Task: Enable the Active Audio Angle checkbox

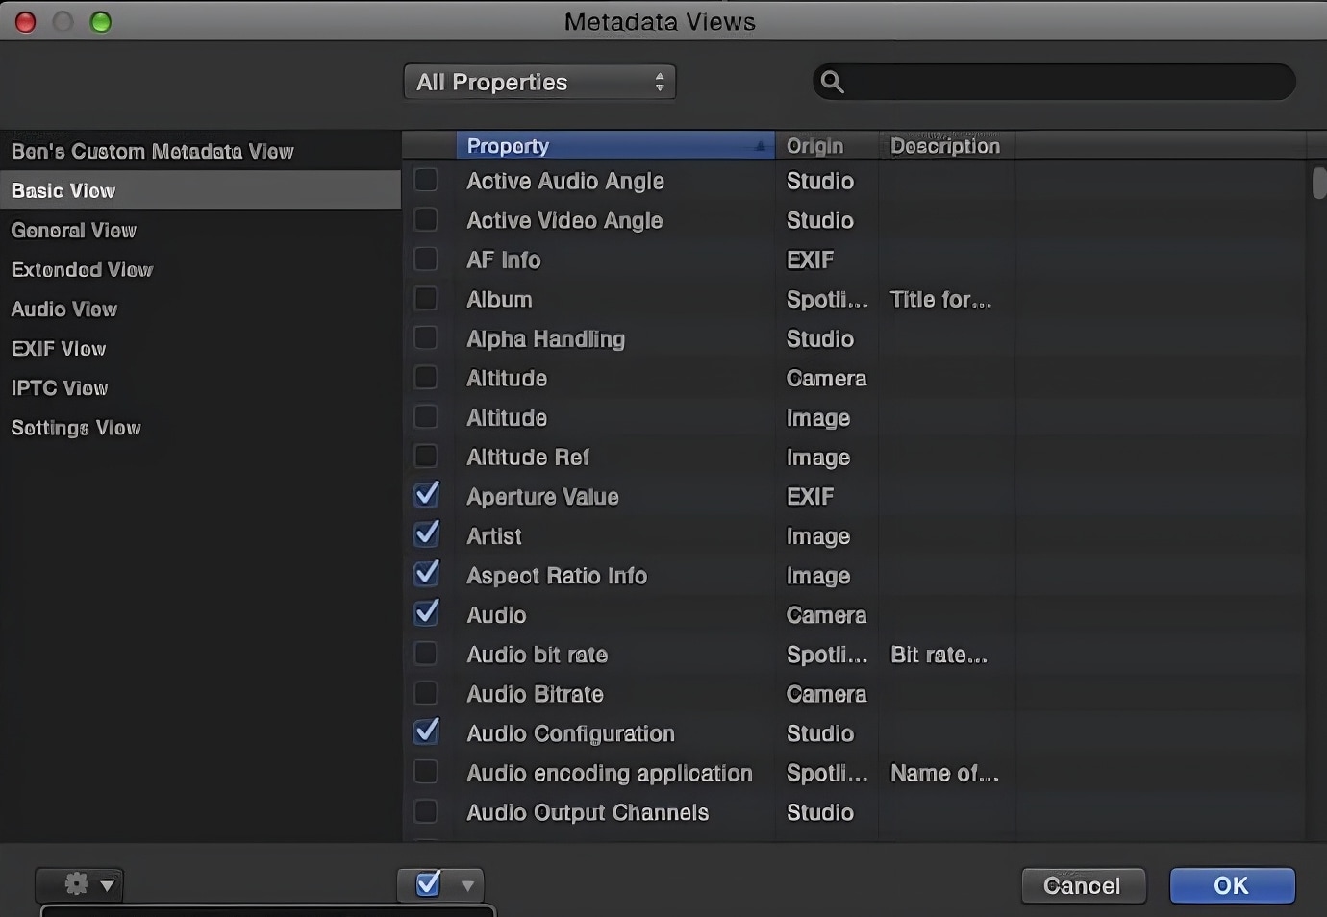Action: click(426, 181)
